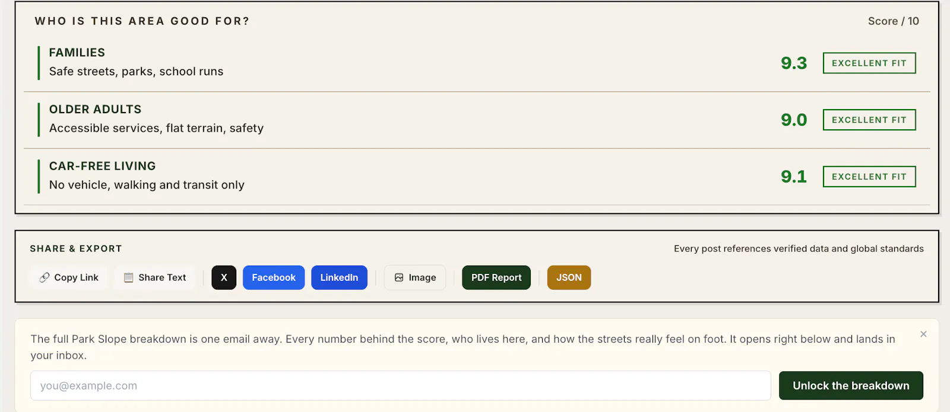Click the 'Score / 10' column label
This screenshot has width=950, height=412.
click(894, 21)
